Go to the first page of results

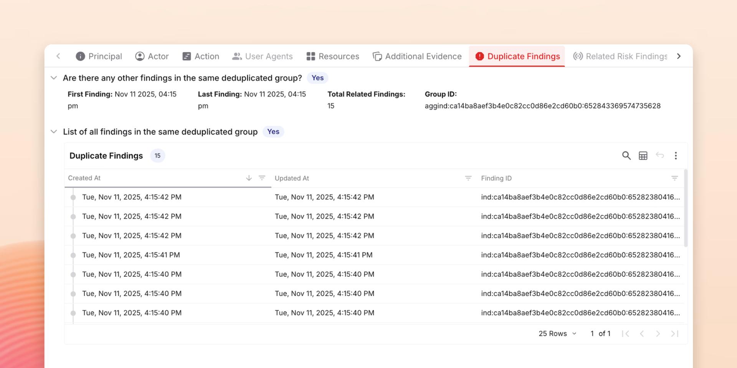(625, 333)
